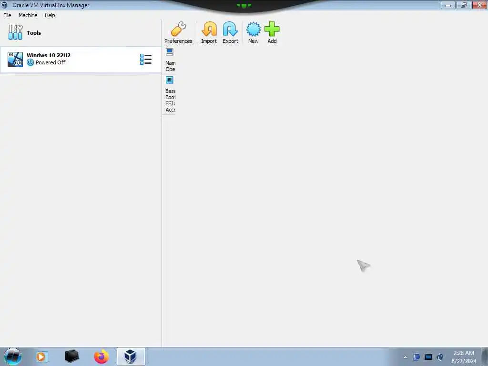Click the System section chip icon

click(x=170, y=80)
